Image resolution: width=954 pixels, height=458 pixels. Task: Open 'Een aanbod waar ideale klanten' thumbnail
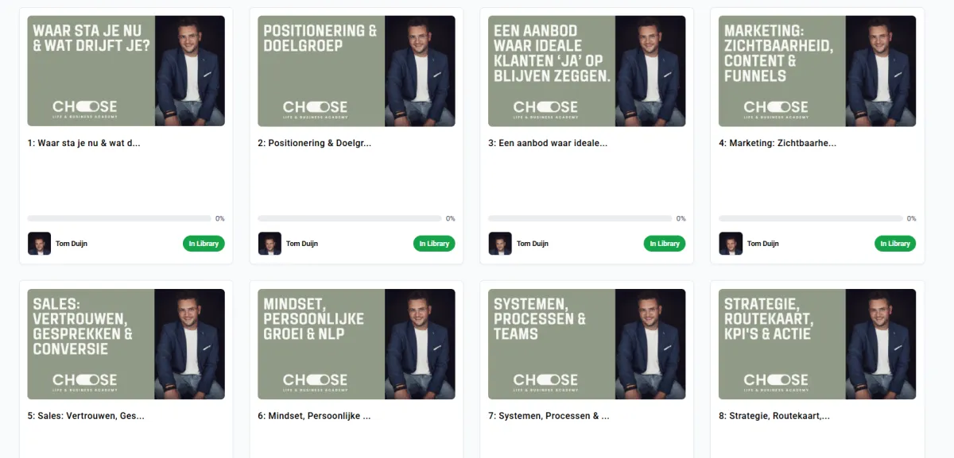(x=588, y=71)
